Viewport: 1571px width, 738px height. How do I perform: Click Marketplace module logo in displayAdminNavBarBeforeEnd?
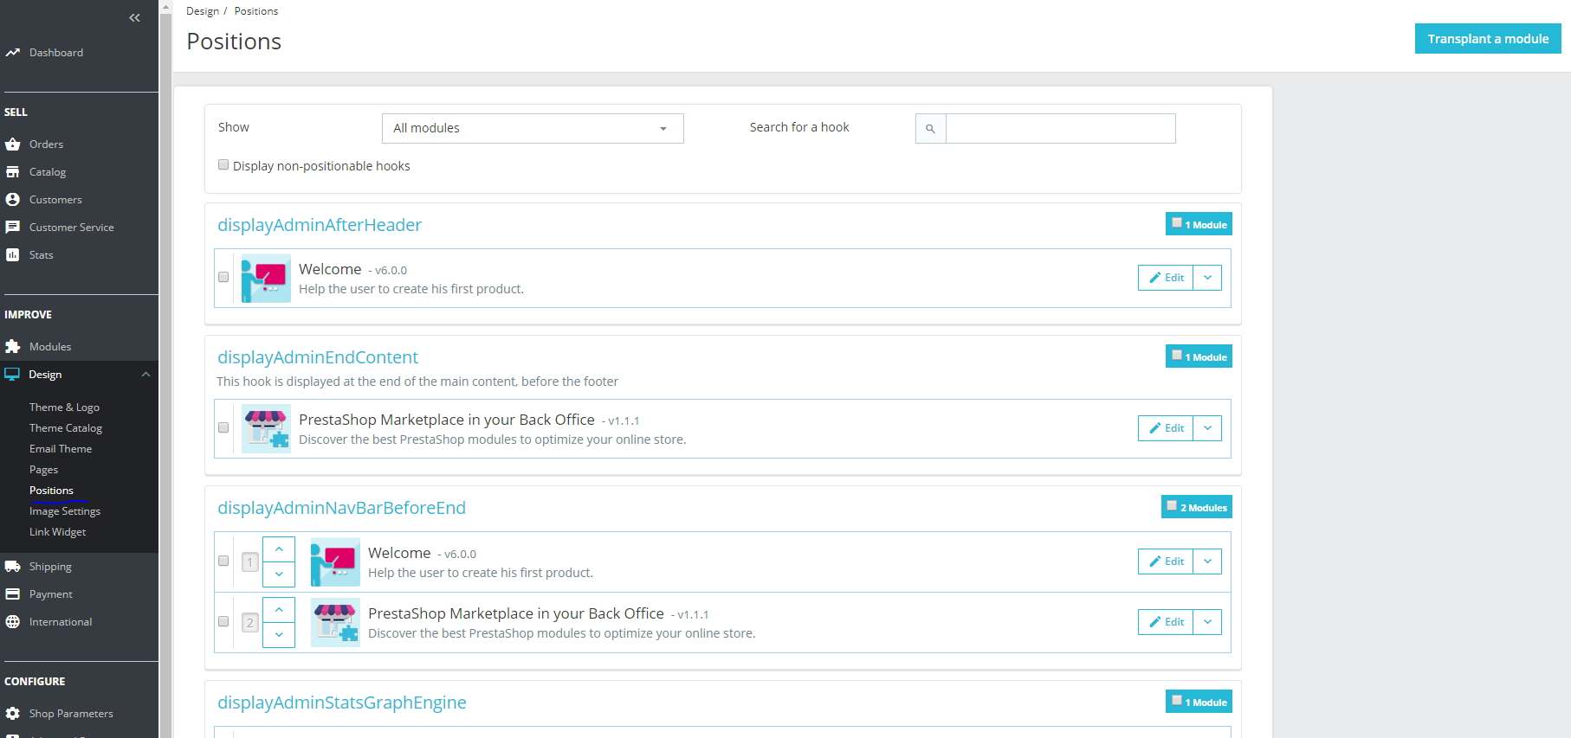pyautogui.click(x=335, y=622)
